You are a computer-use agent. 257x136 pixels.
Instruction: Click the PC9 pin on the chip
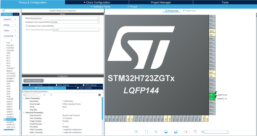coord(212,16)
